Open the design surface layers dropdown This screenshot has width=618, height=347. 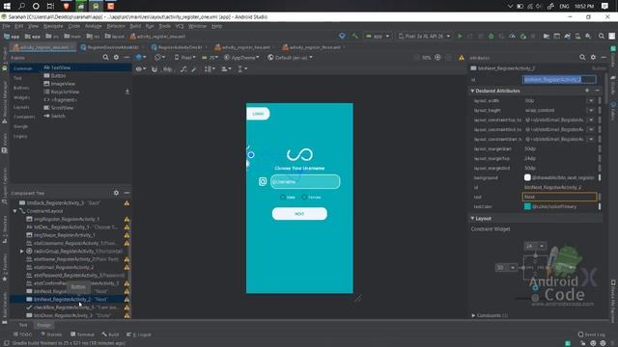(141, 58)
